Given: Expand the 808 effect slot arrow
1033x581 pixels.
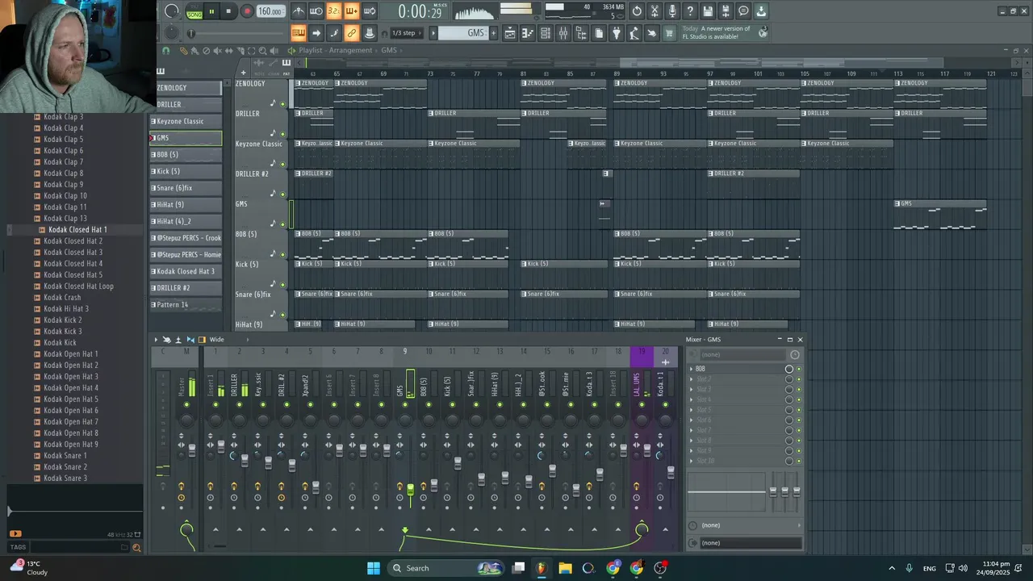Looking at the screenshot, I should coord(691,369).
